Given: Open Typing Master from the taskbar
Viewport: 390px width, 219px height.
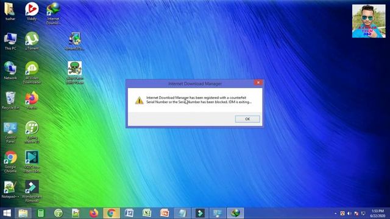Looking at the screenshot, I should pos(58,213).
